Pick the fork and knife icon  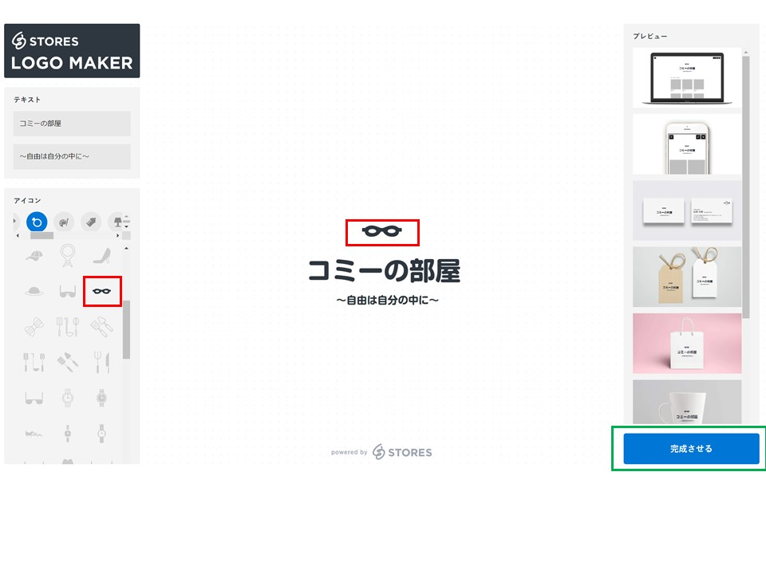(101, 362)
